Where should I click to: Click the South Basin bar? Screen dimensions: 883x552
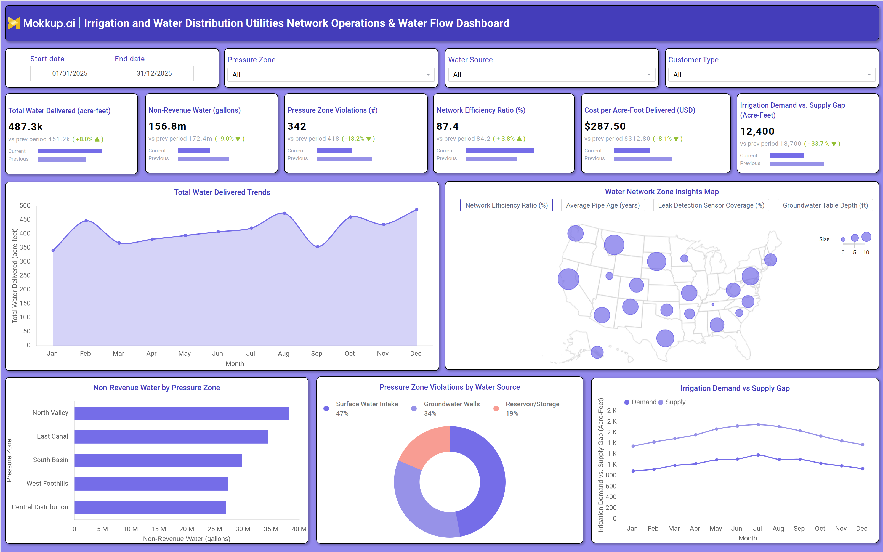[158, 460]
